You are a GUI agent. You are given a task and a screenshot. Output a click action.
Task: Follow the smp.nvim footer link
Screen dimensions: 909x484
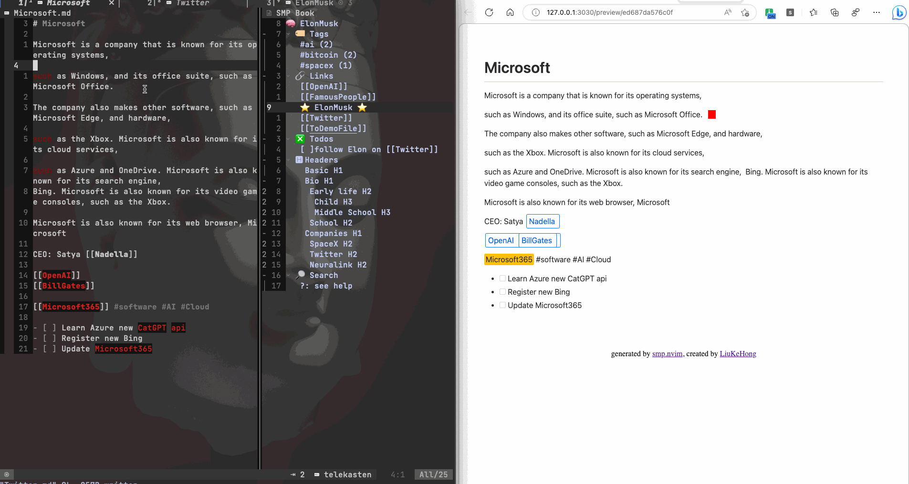click(x=667, y=354)
